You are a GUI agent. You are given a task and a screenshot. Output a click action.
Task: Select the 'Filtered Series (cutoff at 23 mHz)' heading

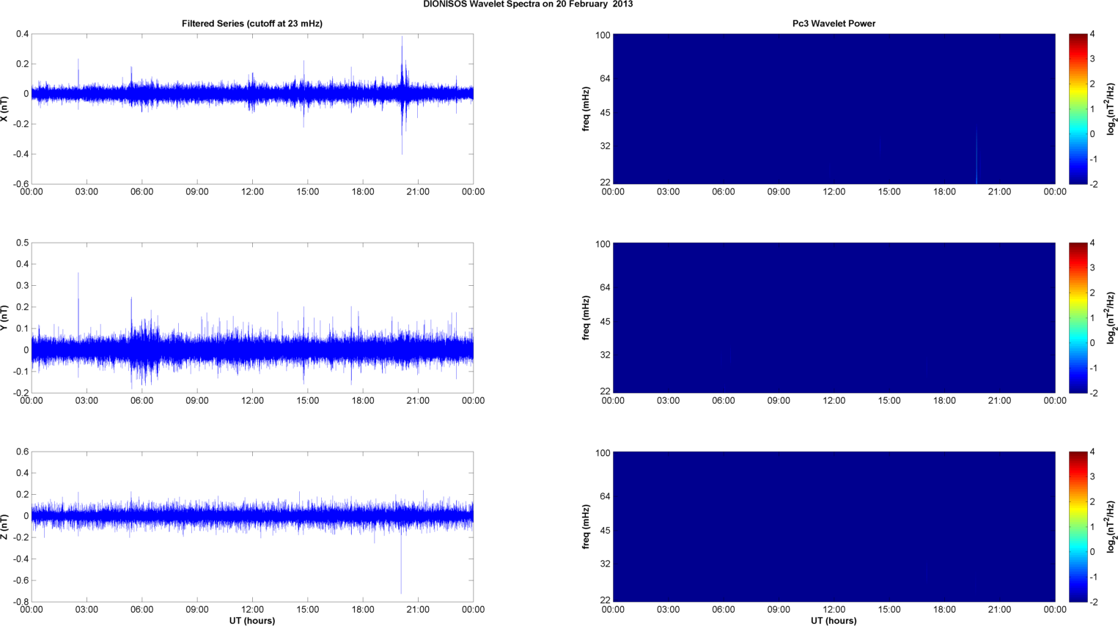pyautogui.click(x=252, y=23)
